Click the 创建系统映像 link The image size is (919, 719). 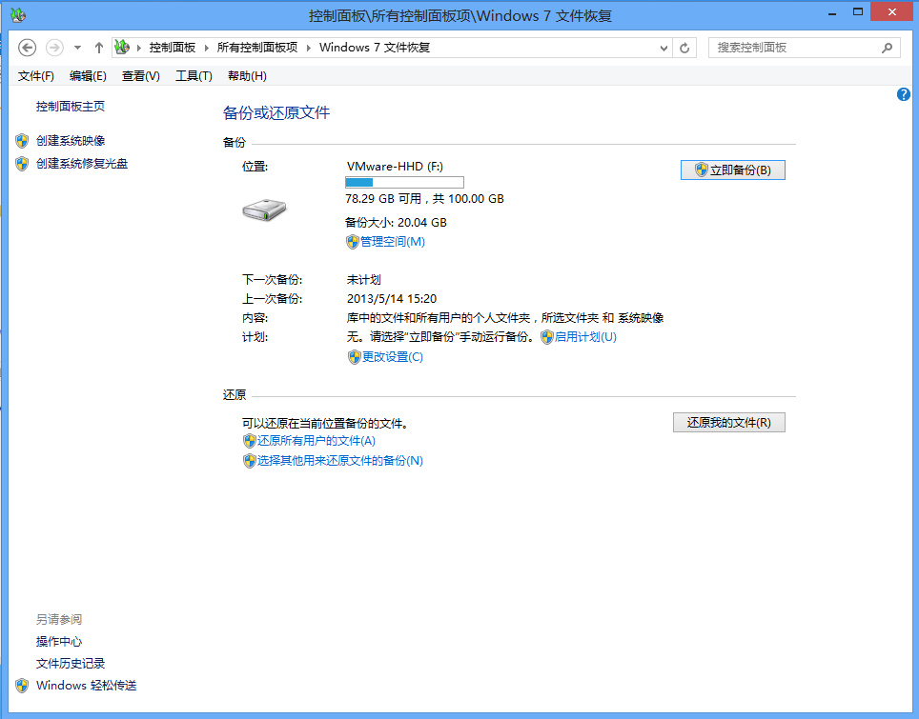click(71, 141)
